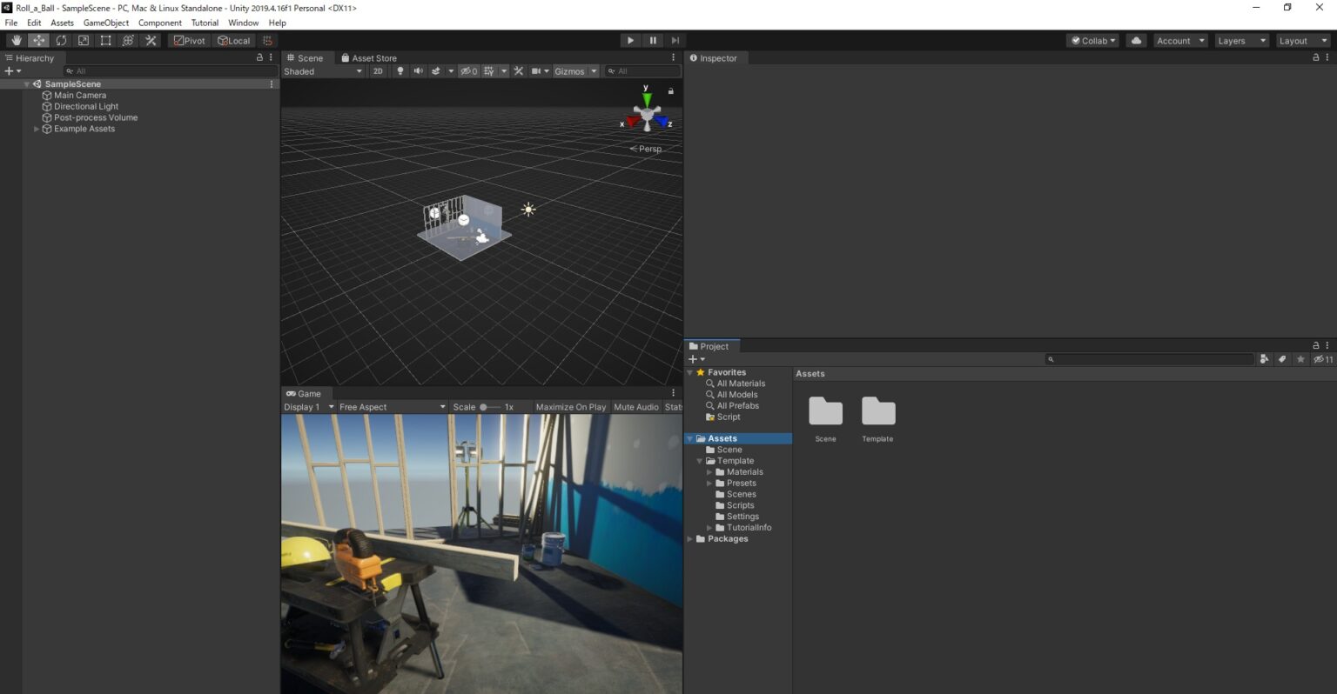The width and height of the screenshot is (1337, 694).
Task: Select the Rect transform tool
Action: point(105,41)
